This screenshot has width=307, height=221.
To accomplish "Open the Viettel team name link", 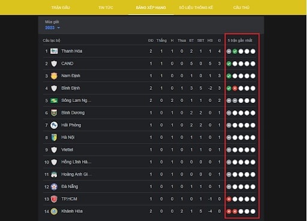I will tap(67, 150).
